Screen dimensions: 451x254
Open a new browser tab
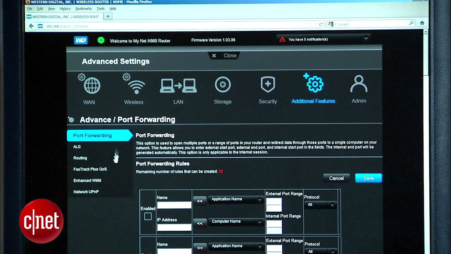[x=108, y=17]
